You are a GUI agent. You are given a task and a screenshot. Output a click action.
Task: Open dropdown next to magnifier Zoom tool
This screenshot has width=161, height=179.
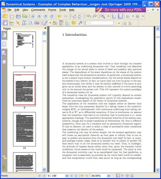coord(108,16)
